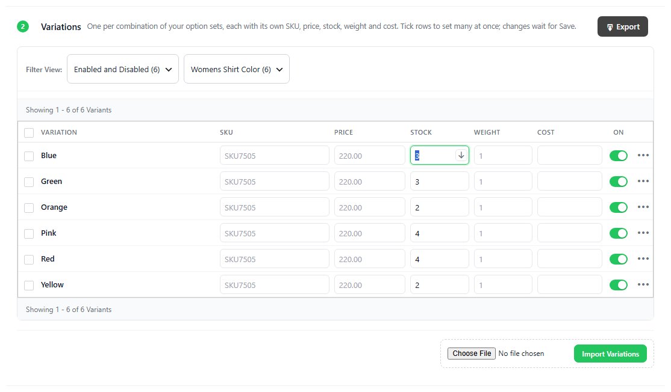Click the Red stock input
Viewport: 671px width, 392px height.
tap(440, 259)
